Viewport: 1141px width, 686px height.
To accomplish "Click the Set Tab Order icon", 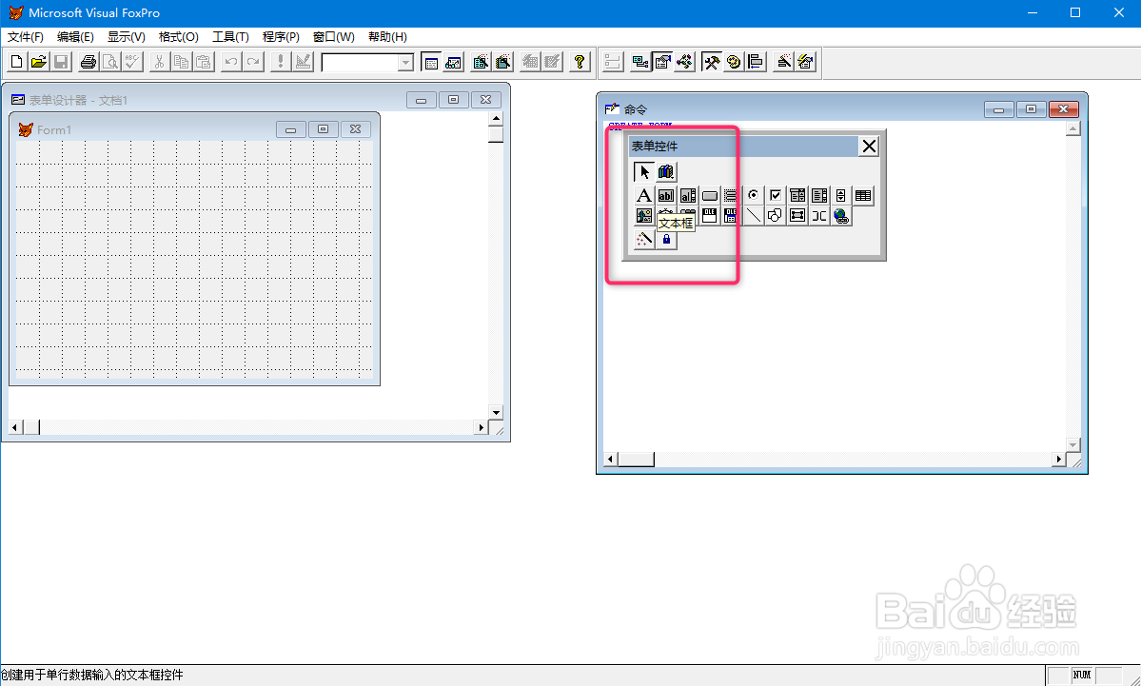I will tap(613, 63).
